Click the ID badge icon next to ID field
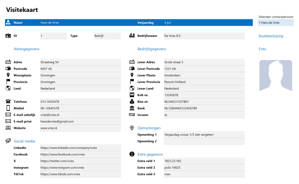This screenshot has height=184, width=299. click(8, 36)
